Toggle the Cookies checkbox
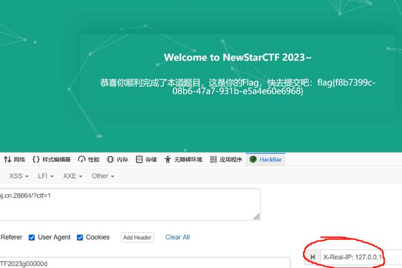Viewport: 402px width, 268px height. click(80, 238)
